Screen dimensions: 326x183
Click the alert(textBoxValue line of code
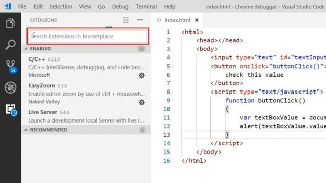pos(283,126)
